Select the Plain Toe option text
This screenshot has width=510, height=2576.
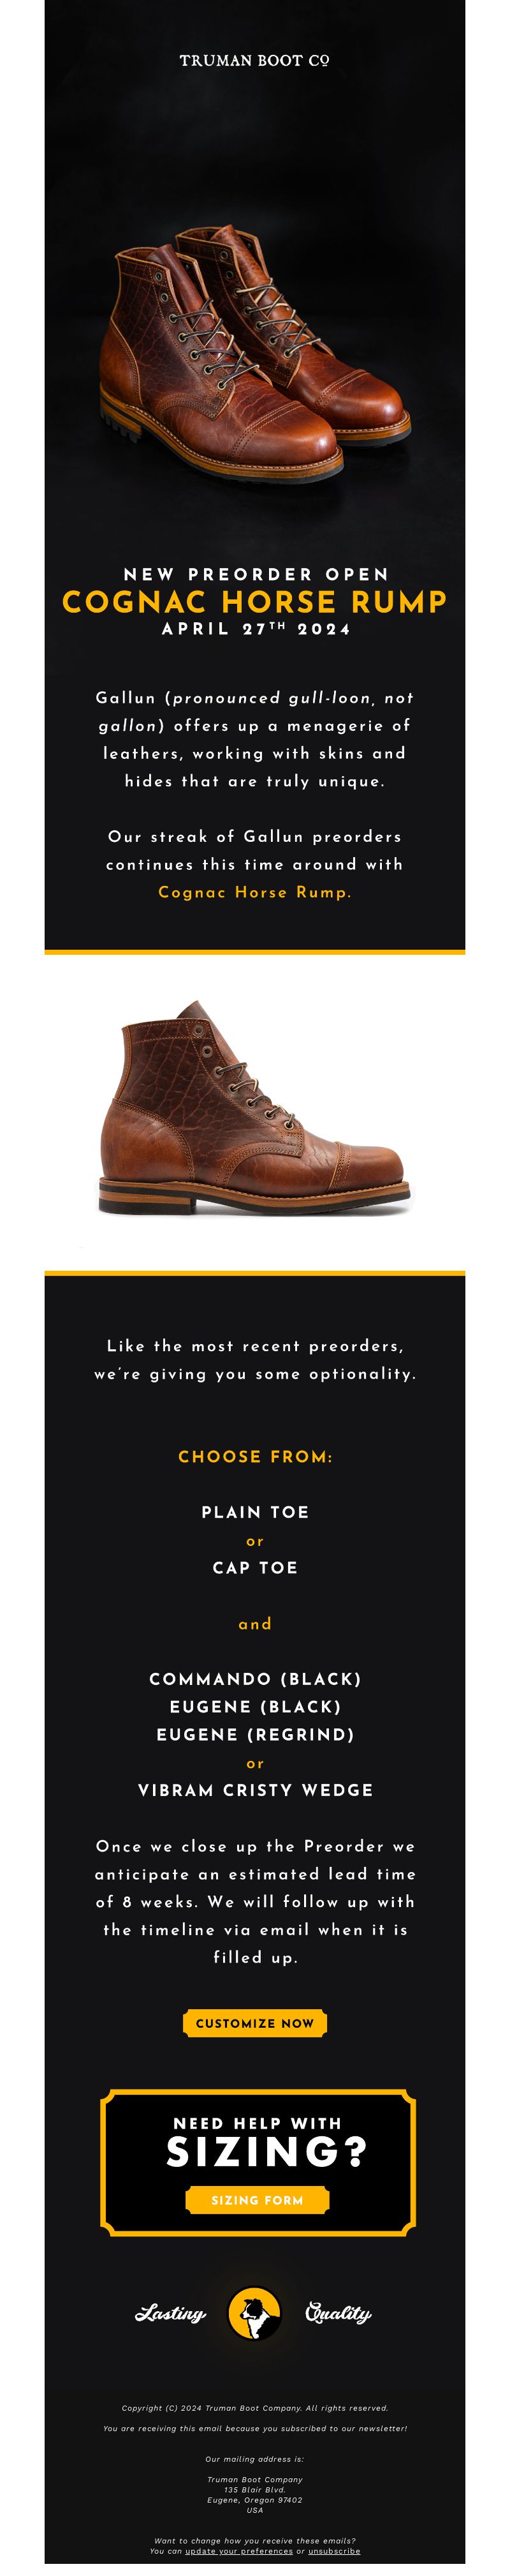254,1511
